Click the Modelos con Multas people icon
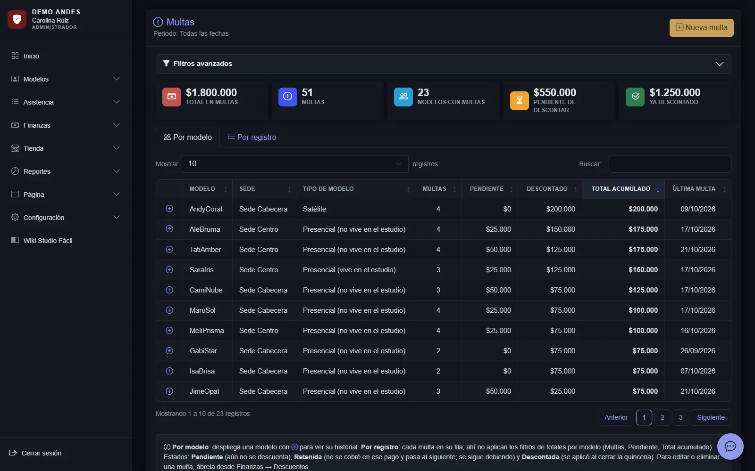 [403, 97]
